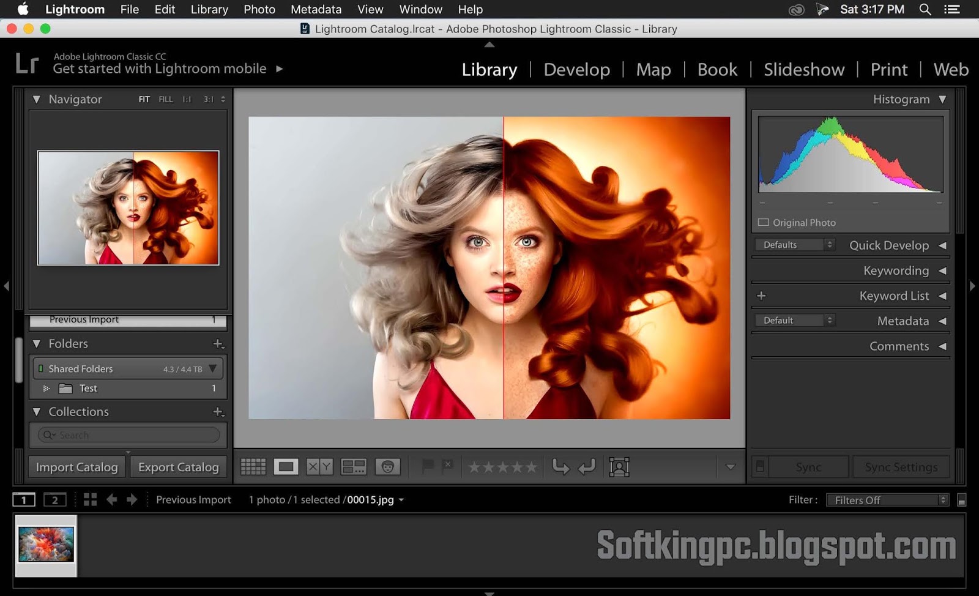Open the Filters Off dropdown
979x596 pixels.
[x=886, y=500]
